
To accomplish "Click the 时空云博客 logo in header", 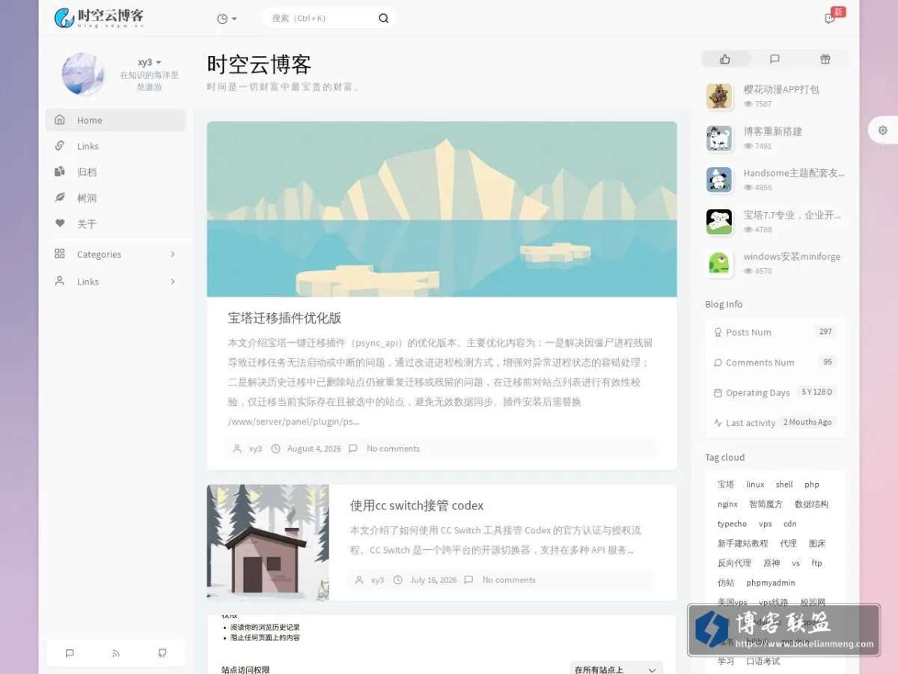I will coord(99,18).
